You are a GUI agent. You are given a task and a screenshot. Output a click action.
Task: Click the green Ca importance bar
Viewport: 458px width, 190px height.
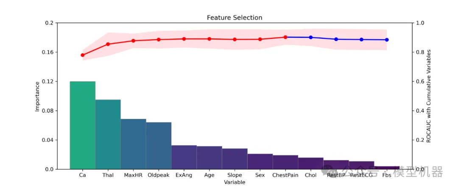[x=83, y=125]
